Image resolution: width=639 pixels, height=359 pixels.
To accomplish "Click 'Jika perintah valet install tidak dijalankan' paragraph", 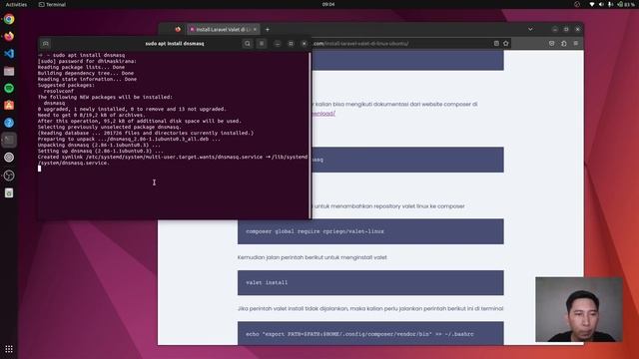I will click(370, 308).
